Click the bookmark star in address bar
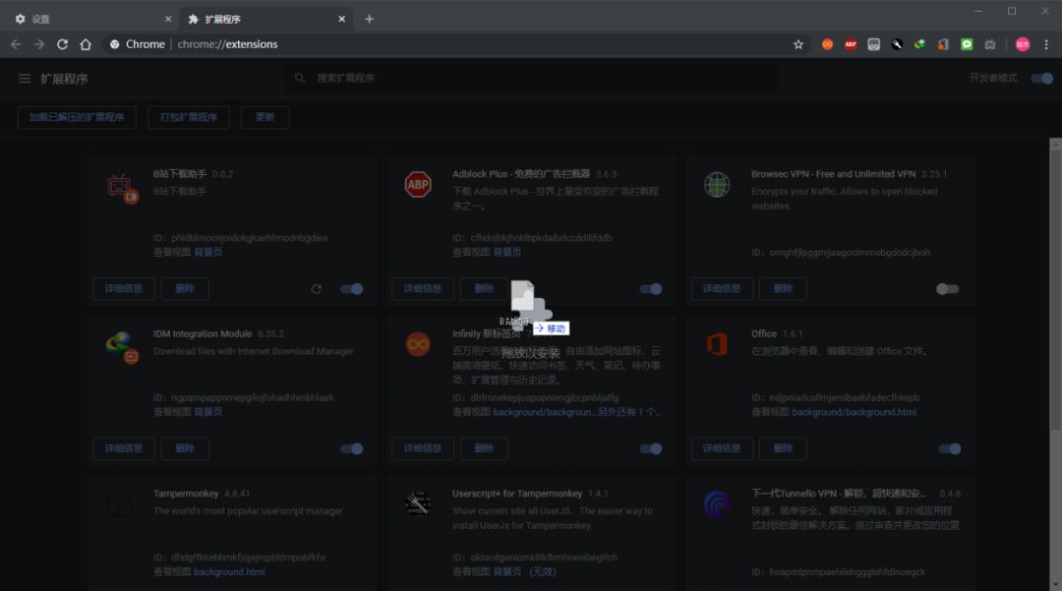This screenshot has height=591, width=1062. coord(798,44)
